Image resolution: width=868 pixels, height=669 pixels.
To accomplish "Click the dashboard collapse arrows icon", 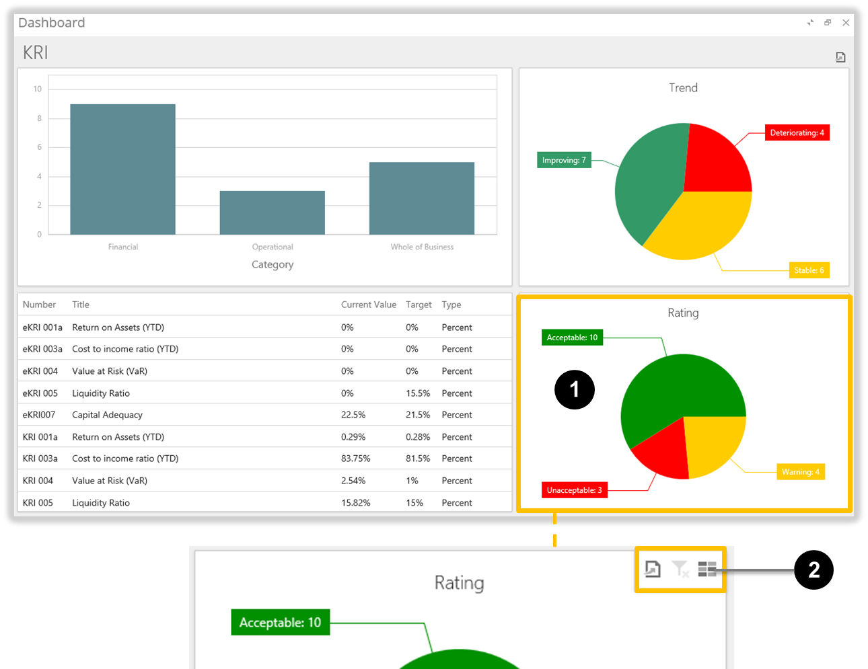I will (x=810, y=22).
